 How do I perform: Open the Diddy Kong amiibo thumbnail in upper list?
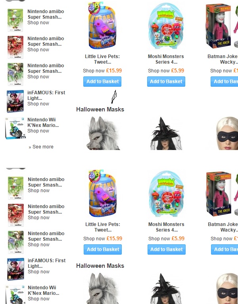pyautogui.click(x=15, y=47)
